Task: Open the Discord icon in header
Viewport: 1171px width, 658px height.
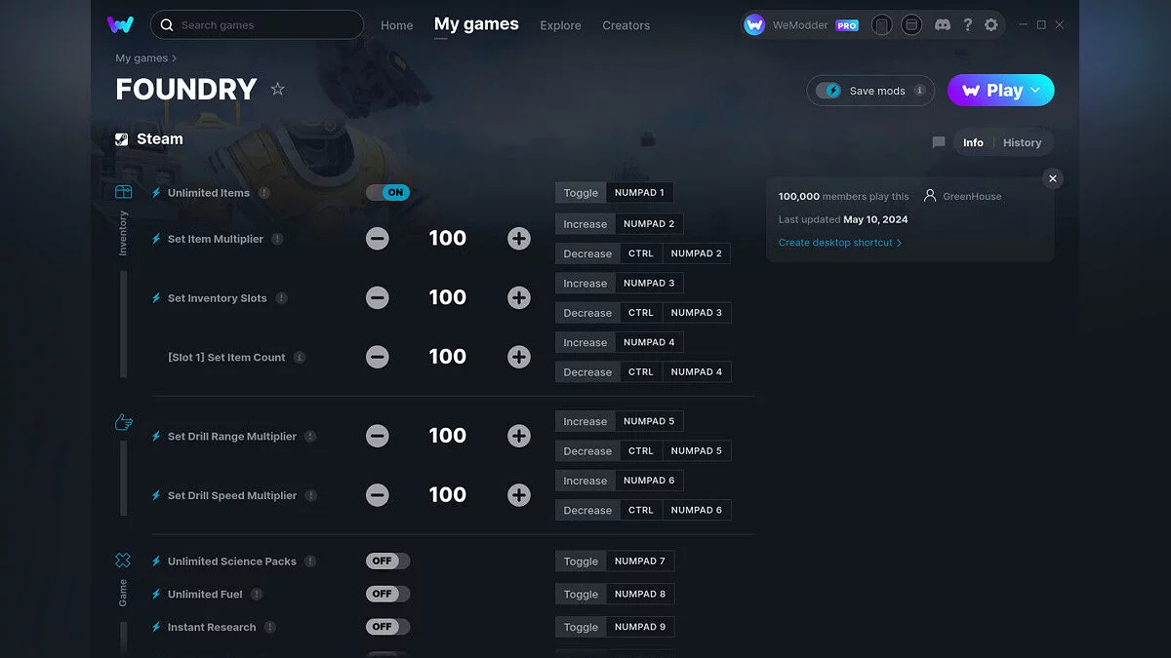Action: (943, 25)
